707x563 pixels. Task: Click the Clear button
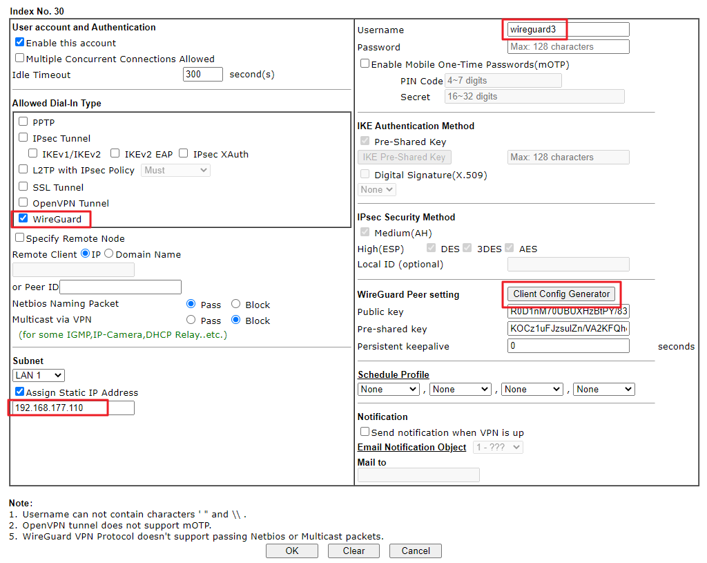[353, 551]
